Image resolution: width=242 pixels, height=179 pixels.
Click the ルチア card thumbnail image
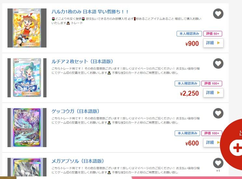tap(27, 78)
